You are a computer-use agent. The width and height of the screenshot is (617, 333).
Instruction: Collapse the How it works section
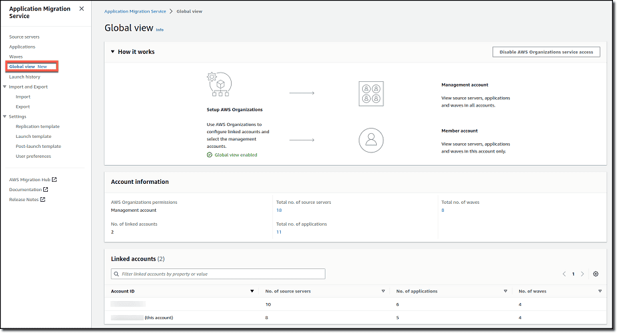(112, 51)
